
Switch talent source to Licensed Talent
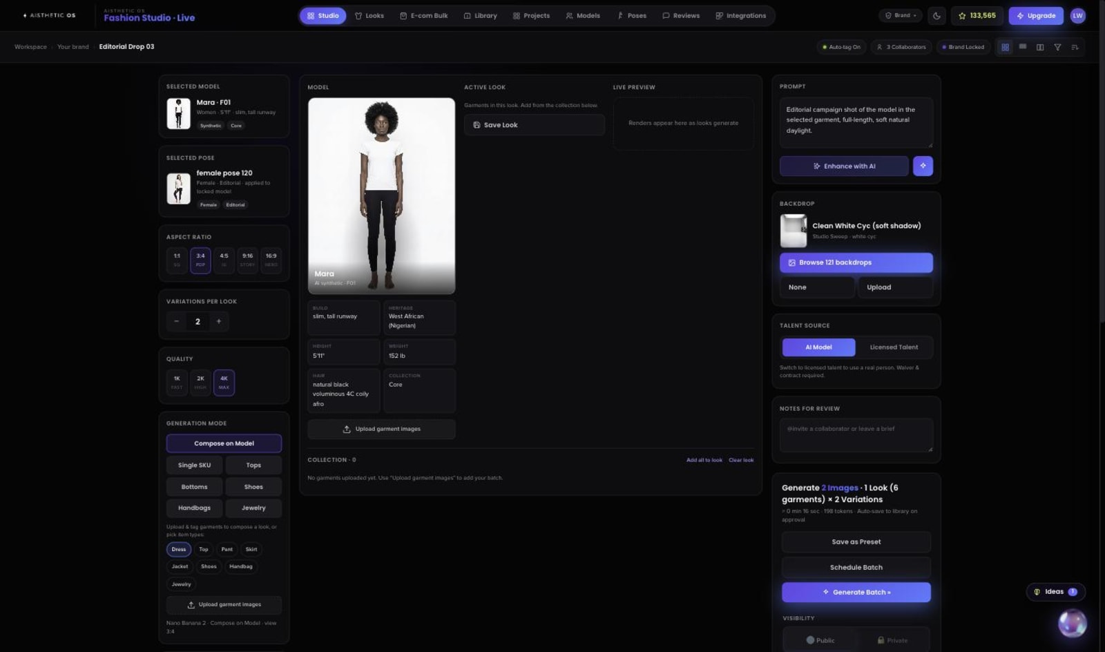pos(894,347)
